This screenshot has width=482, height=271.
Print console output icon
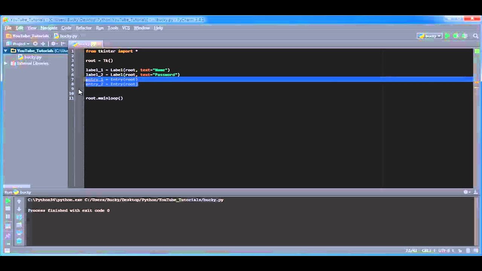click(19, 233)
